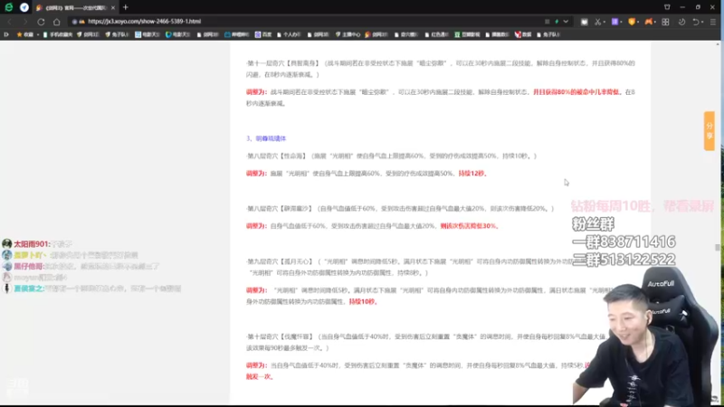Click the 第十层奇穴 entry text

point(427,343)
